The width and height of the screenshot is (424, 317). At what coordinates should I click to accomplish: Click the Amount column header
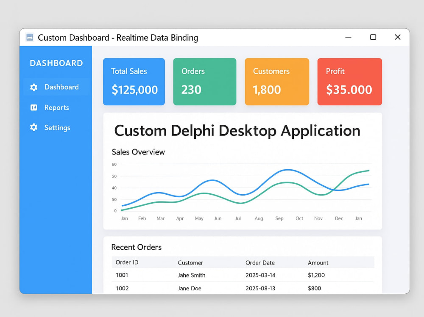point(318,263)
